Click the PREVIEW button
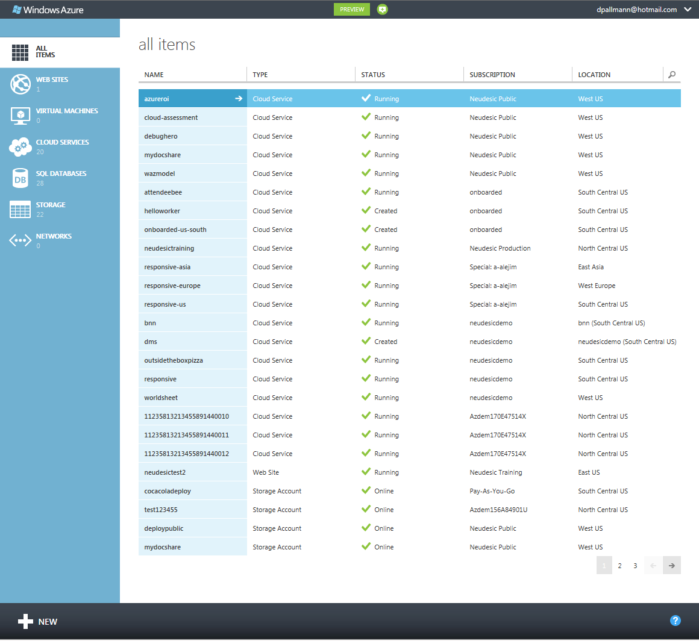699x641 pixels. tap(352, 10)
